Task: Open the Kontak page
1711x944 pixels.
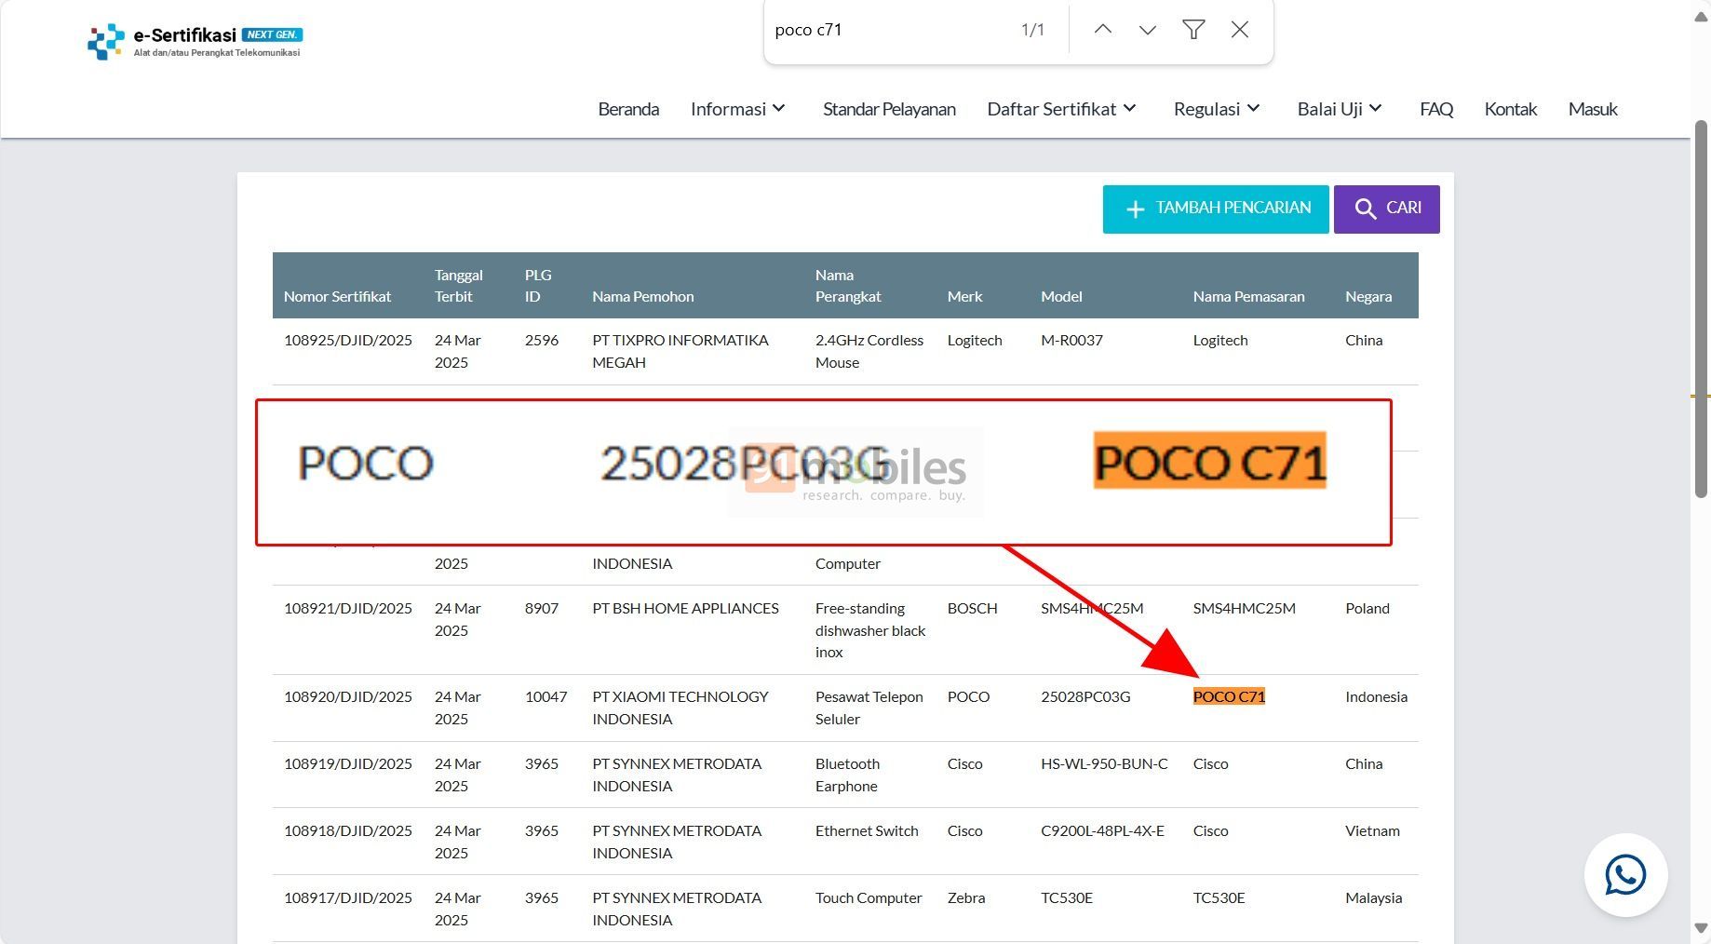Action: 1510,109
